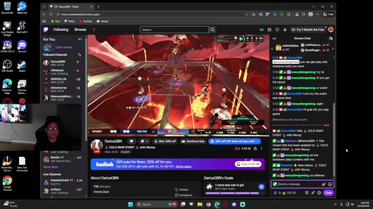This screenshot has width=373, height=209.
Task: Open chat settings gear icon
Action: (319, 193)
